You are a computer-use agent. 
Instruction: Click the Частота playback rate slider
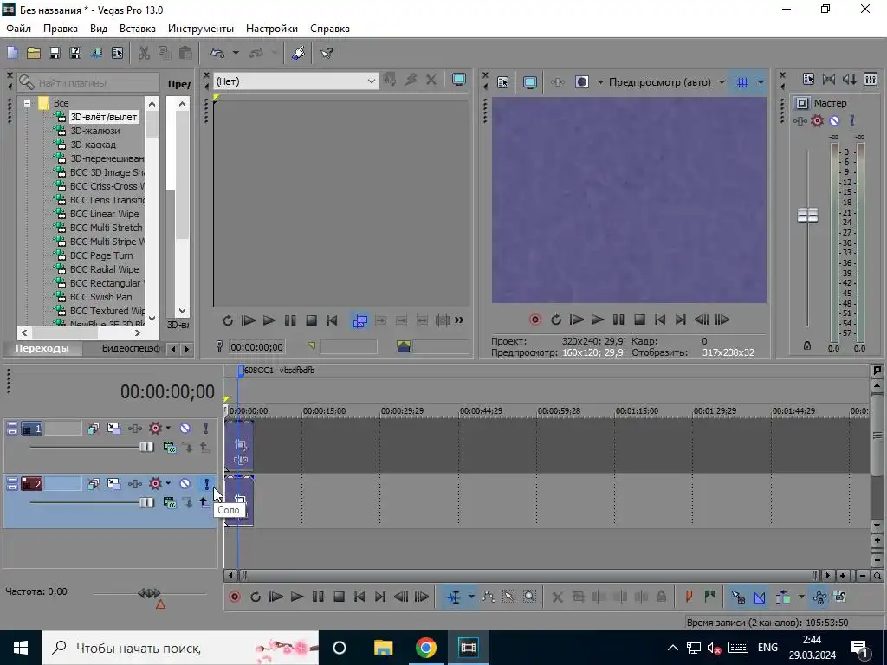pyautogui.click(x=149, y=593)
